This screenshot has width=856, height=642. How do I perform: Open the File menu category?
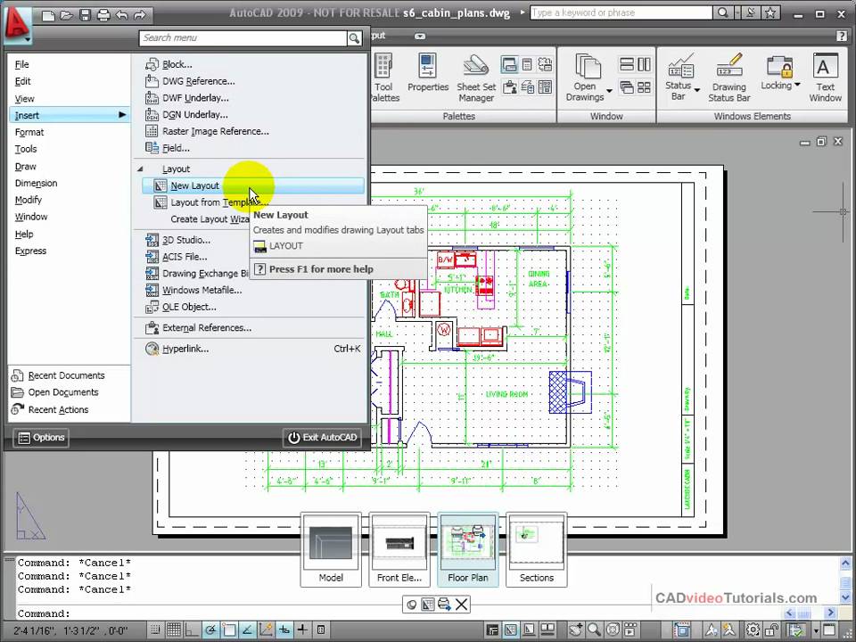[21, 64]
